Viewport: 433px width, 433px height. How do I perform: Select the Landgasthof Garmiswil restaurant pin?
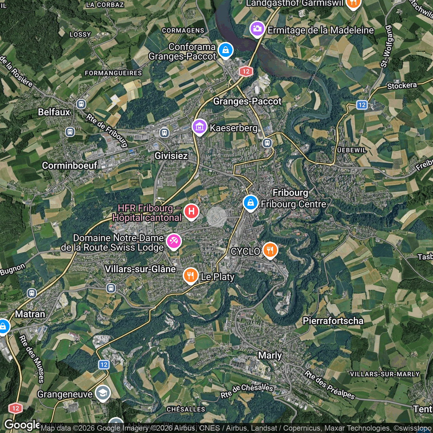pyautogui.click(x=353, y=3)
